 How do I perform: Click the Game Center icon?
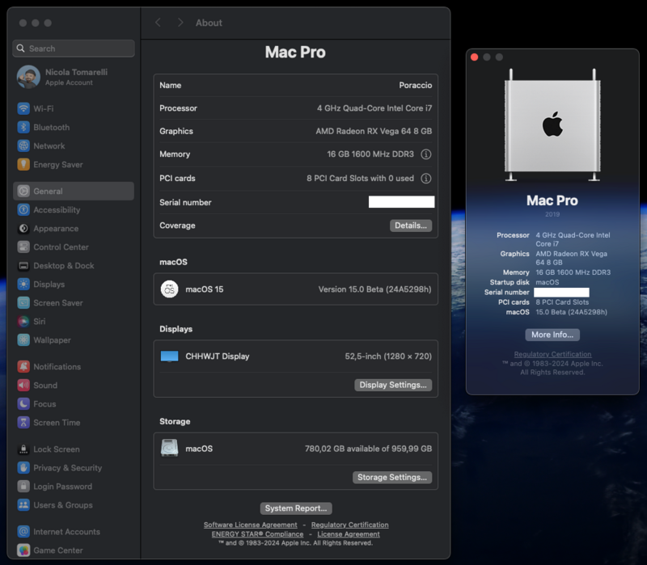pos(23,550)
